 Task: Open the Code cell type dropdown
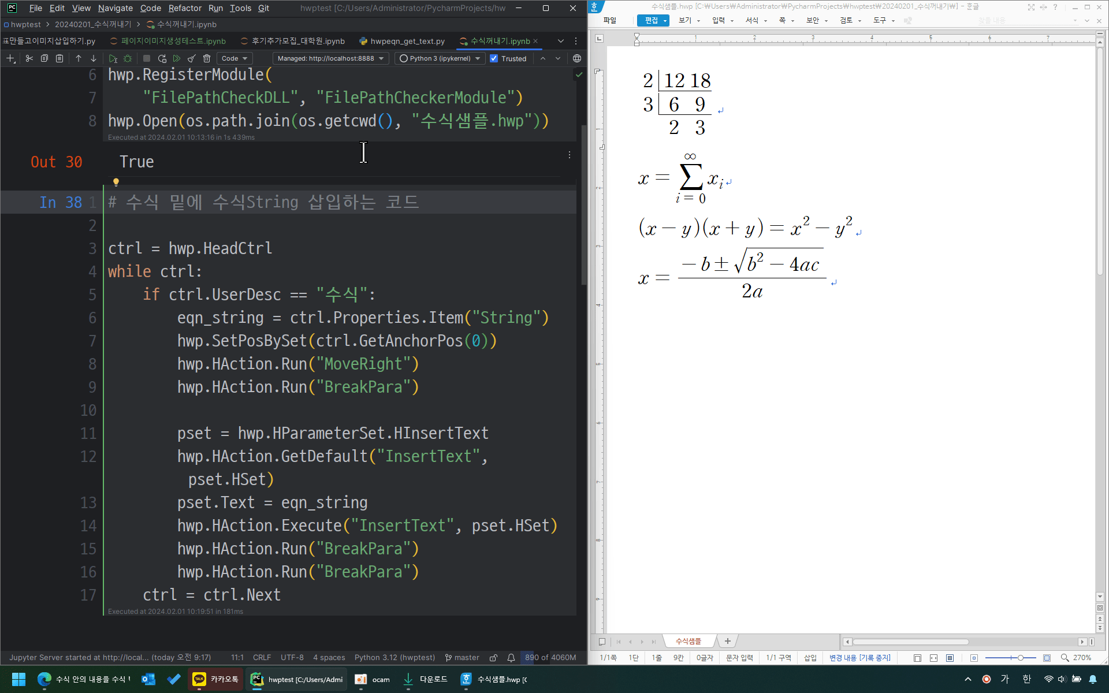click(235, 58)
